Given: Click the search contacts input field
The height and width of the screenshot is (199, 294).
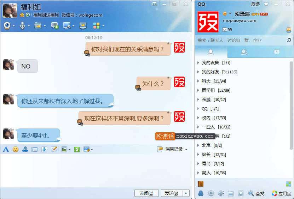Looking at the screenshot, I should [241, 40].
